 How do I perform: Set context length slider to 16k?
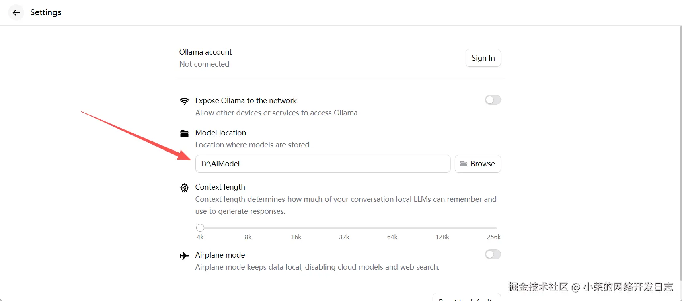[296, 228]
